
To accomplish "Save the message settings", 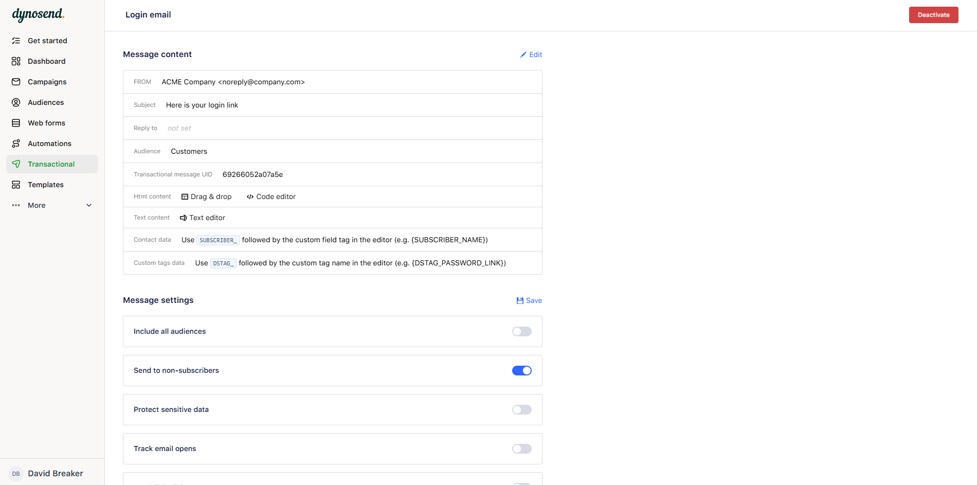I will (x=529, y=300).
